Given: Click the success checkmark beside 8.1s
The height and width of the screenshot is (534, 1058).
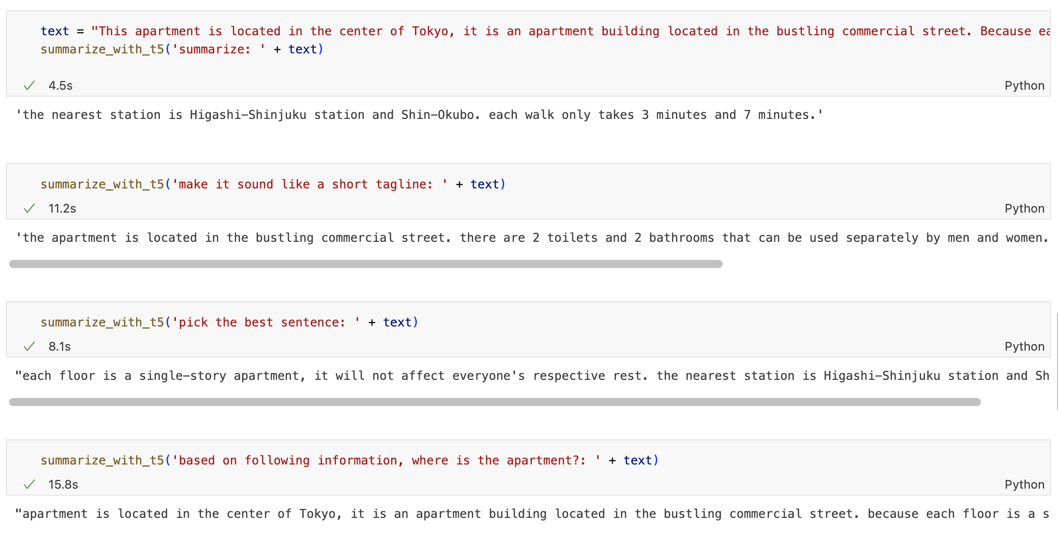Looking at the screenshot, I should (29, 347).
